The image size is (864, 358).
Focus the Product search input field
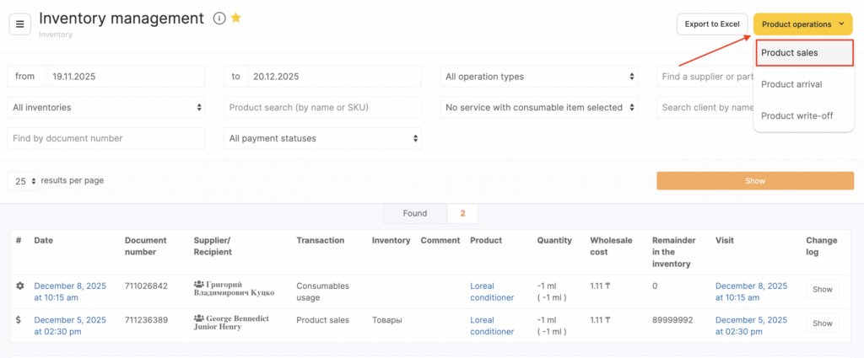click(322, 108)
